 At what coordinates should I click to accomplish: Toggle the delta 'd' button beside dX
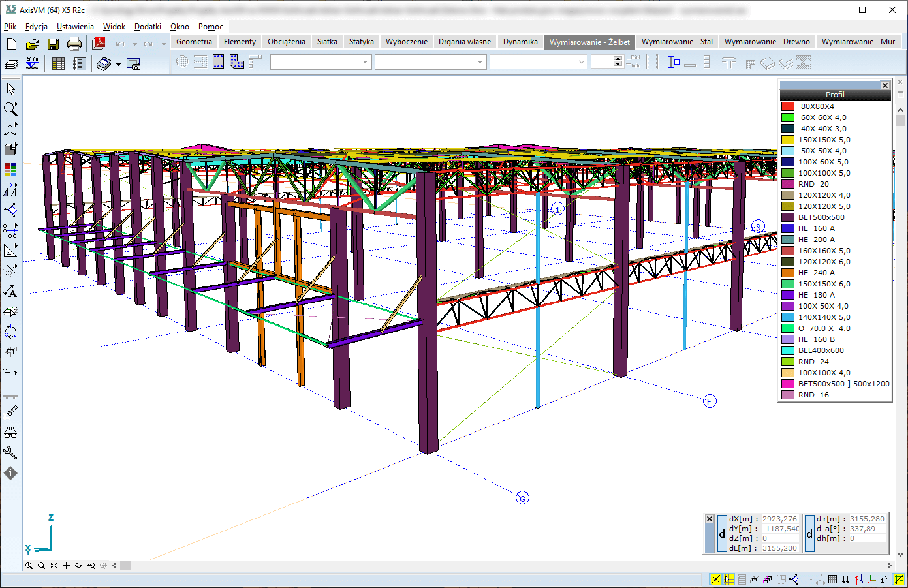click(x=722, y=534)
